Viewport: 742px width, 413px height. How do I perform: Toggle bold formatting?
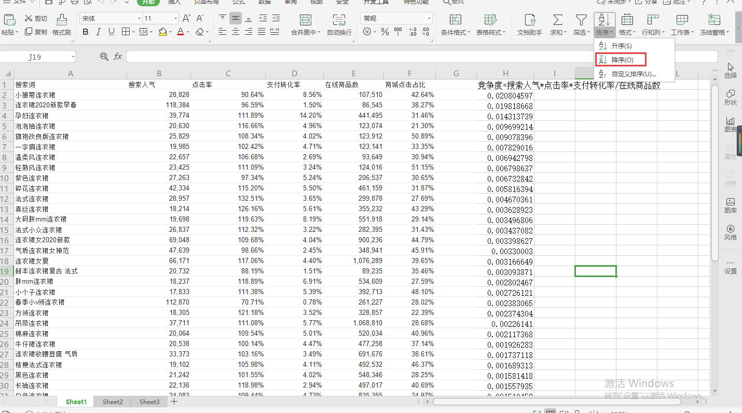click(85, 32)
